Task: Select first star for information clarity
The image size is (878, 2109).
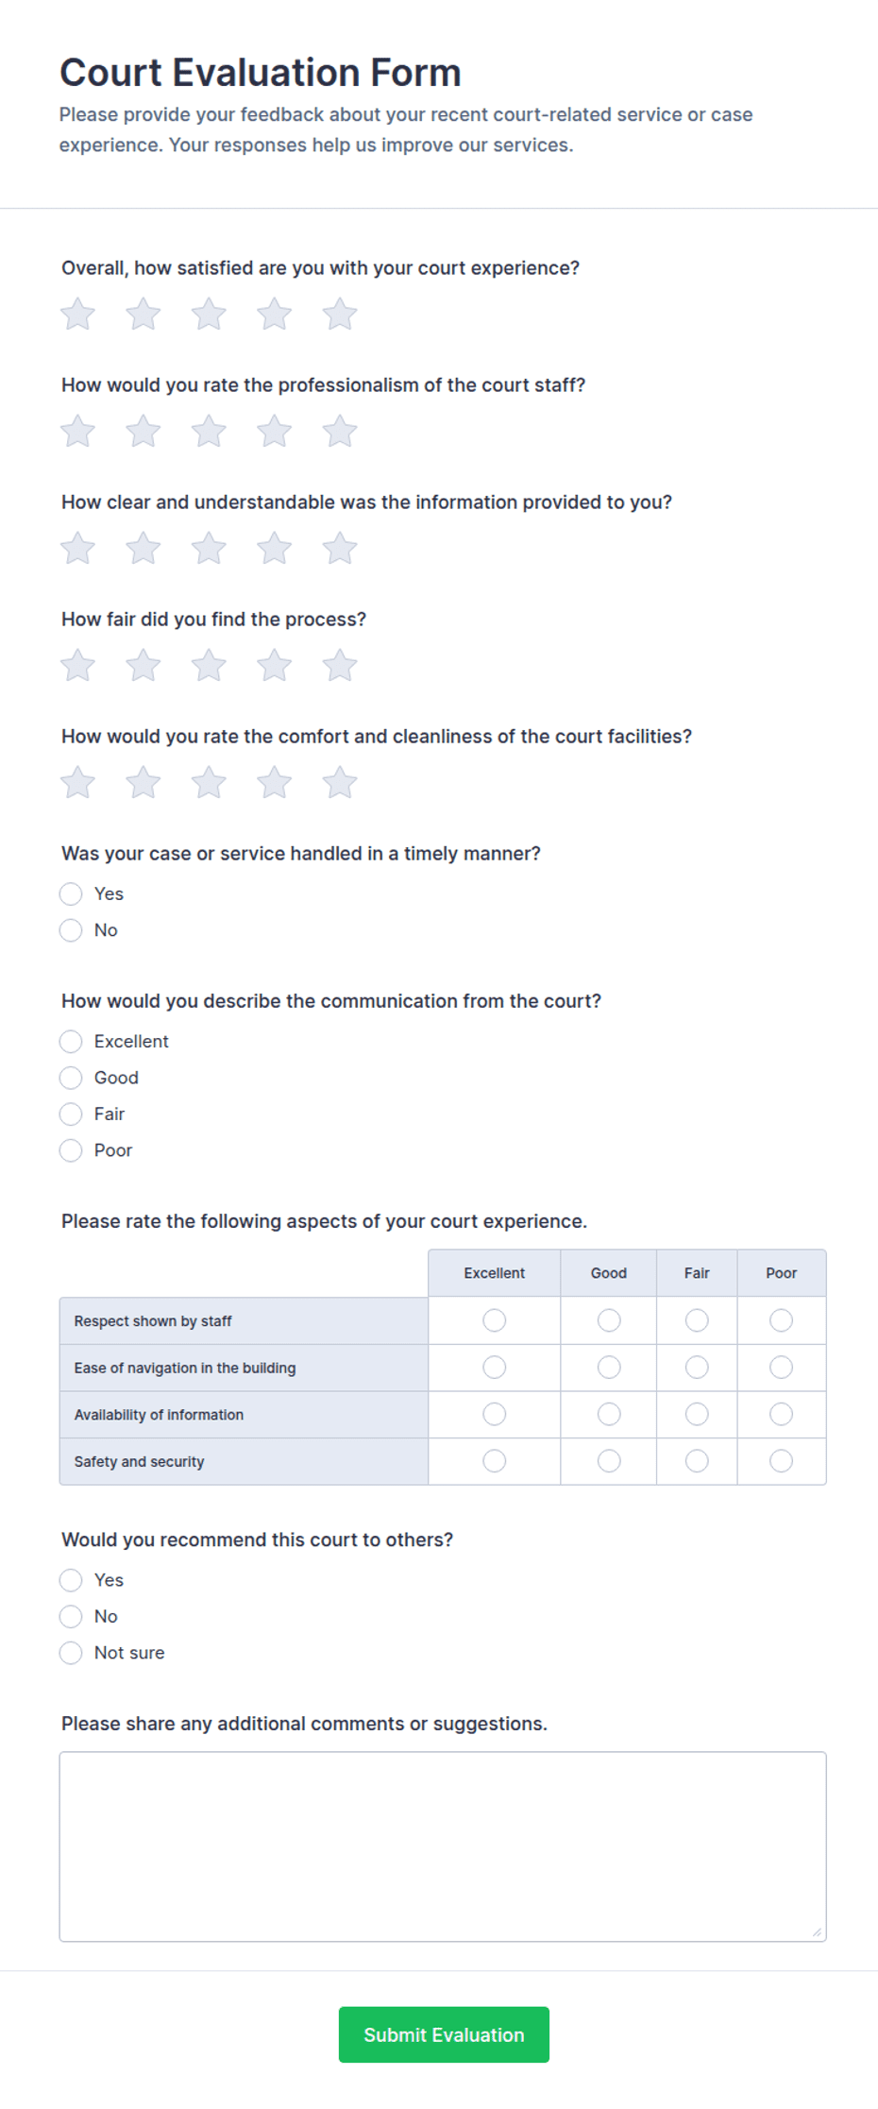Action: [x=77, y=549]
